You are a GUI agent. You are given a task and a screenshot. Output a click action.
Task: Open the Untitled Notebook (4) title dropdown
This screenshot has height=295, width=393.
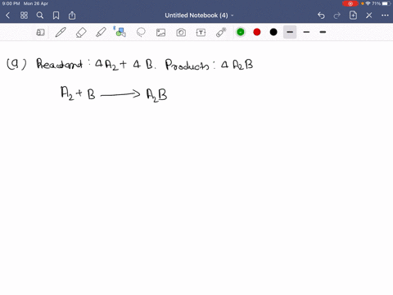coord(199,16)
